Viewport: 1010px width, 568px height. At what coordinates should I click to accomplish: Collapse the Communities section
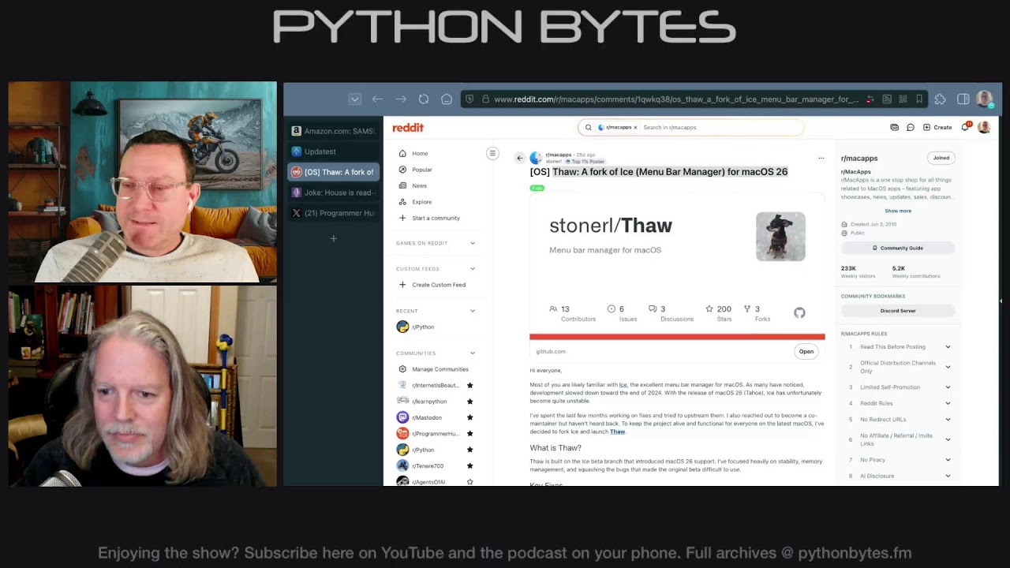pos(473,353)
